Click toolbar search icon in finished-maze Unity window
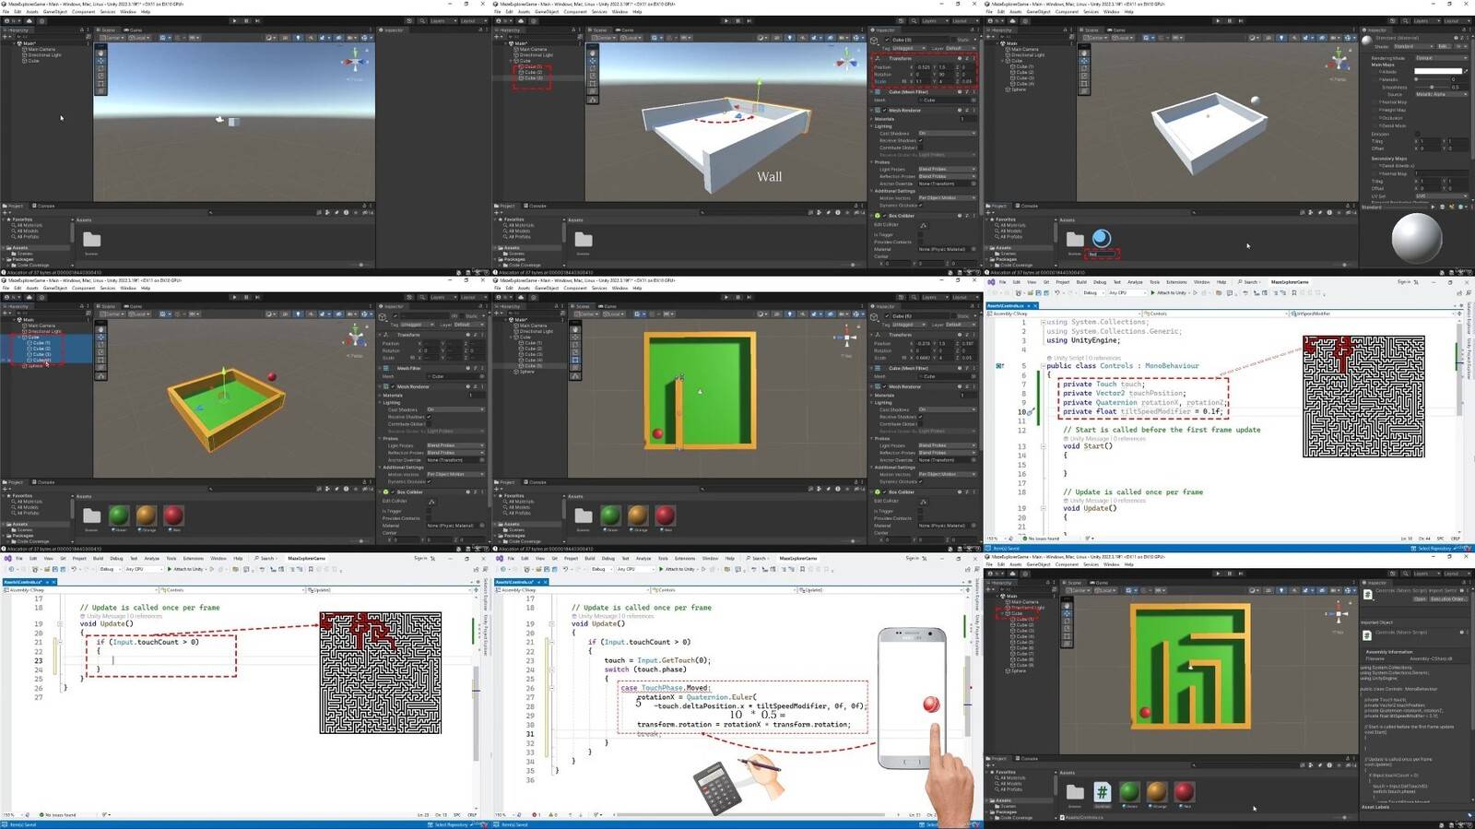 [x=1405, y=574]
